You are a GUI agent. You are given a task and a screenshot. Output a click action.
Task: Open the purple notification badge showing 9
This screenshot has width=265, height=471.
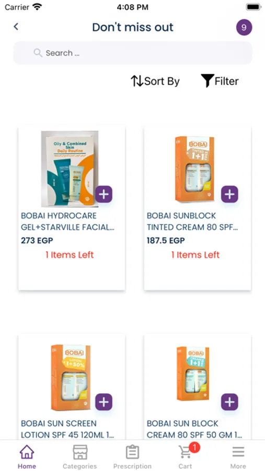point(244,28)
